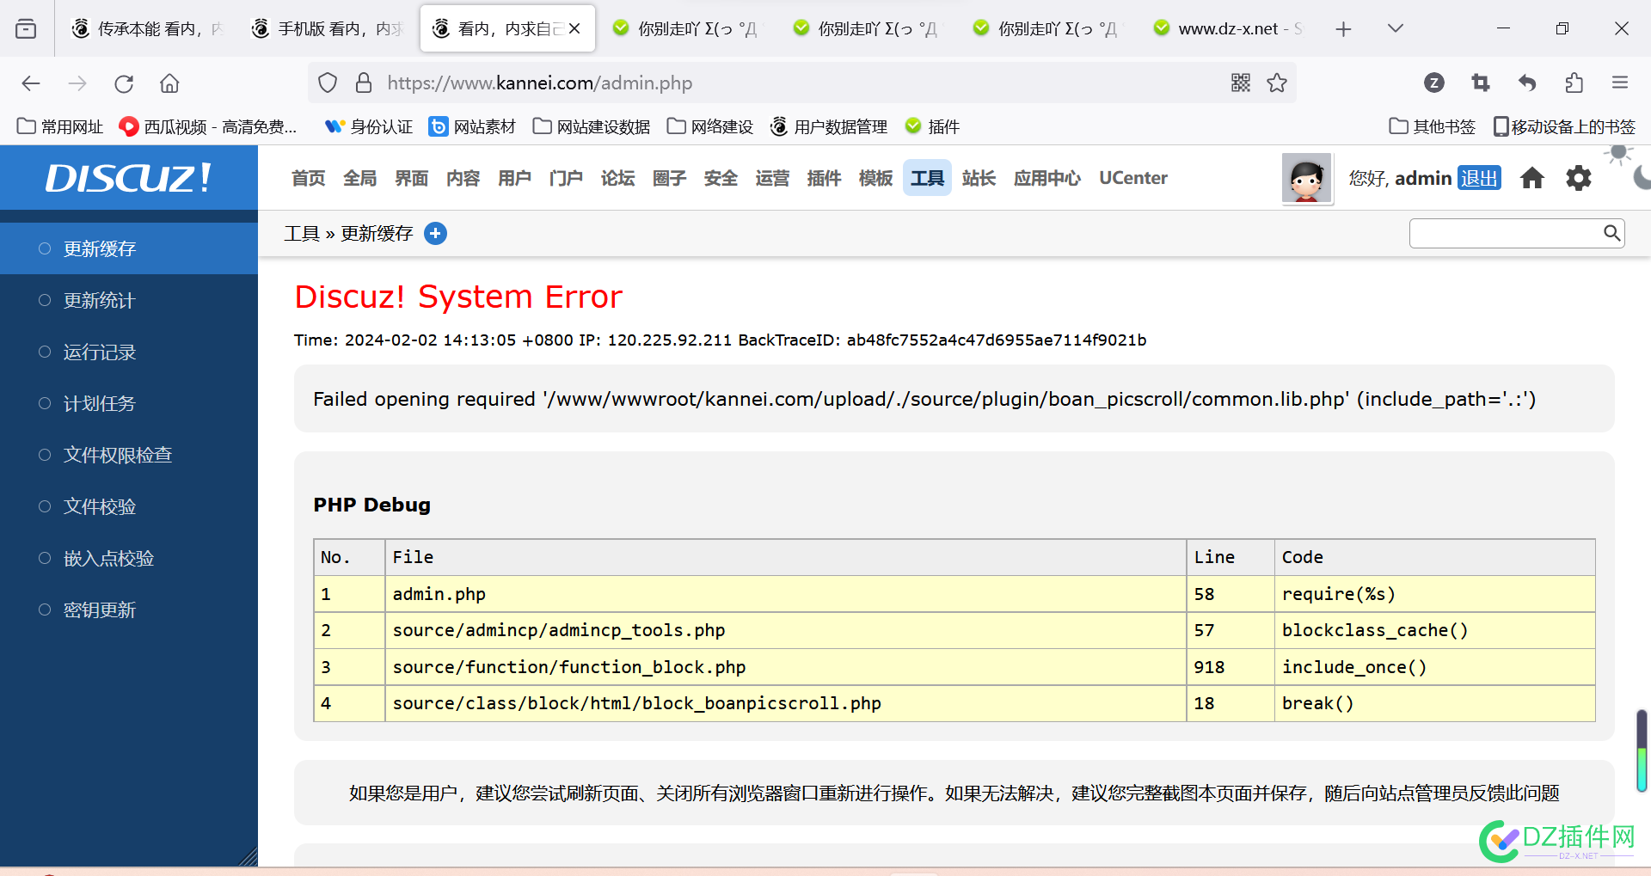Bookmark this page with star icon

point(1277,83)
